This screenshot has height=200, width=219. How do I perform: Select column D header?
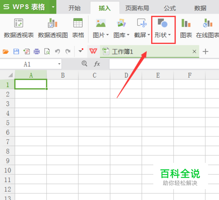(x=126, y=75)
